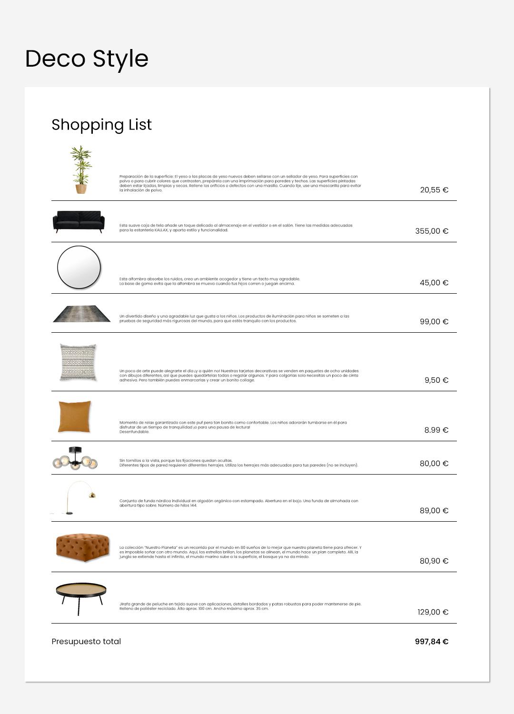Click the 997,84 € total amount
This screenshot has width=514, height=714.
coord(431,642)
